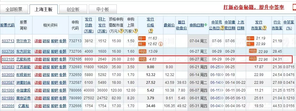296x111 pixels.
Task: Select the 上海主板 tab
Action: coord(43,9)
